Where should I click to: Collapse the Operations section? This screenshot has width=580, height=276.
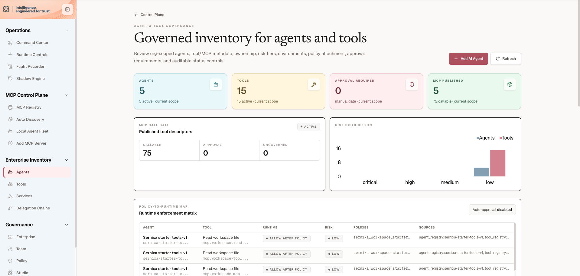click(x=67, y=31)
